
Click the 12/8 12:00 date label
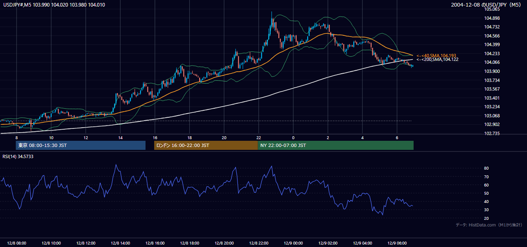(x=86, y=243)
